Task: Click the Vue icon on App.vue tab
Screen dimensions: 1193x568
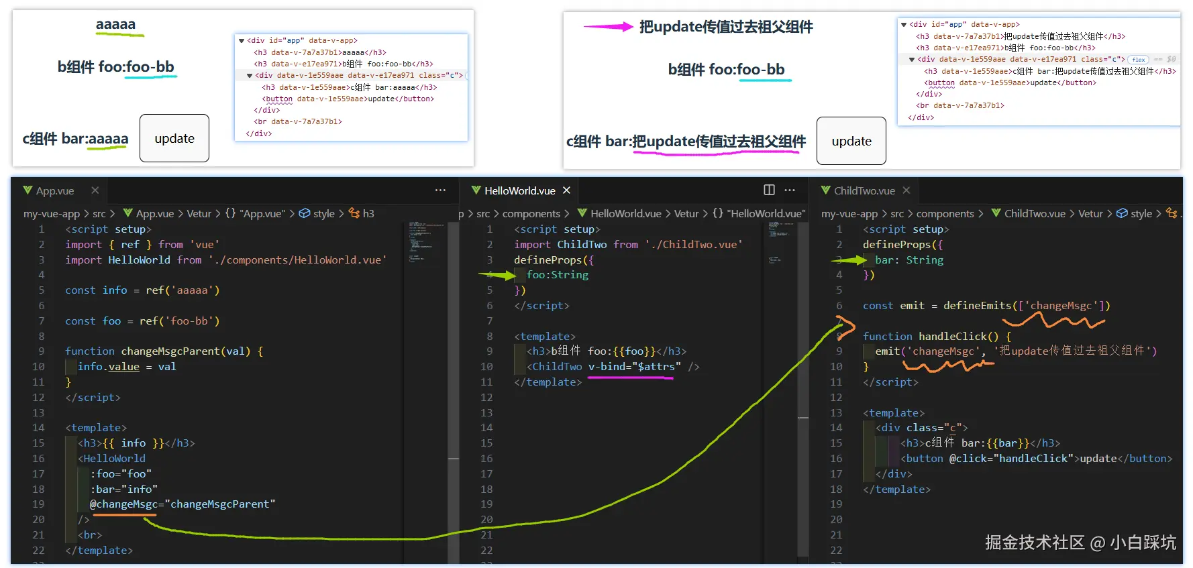Action: 28,190
